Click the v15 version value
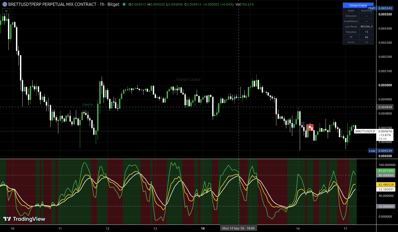 (x=367, y=42)
